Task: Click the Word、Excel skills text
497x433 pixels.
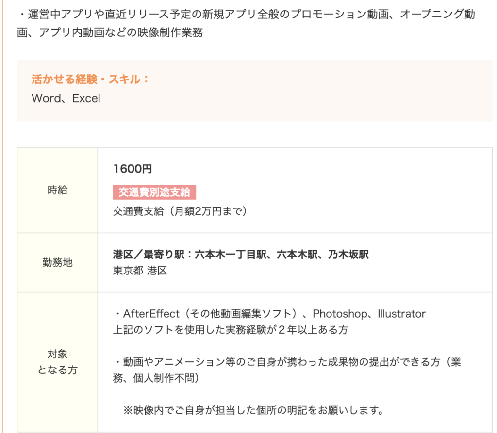Action: 66,98
